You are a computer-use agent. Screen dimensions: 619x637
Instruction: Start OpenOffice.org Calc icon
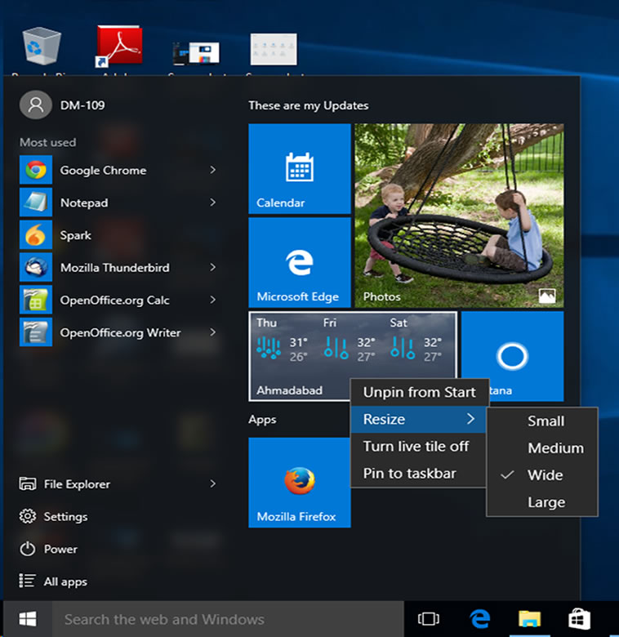(x=36, y=300)
